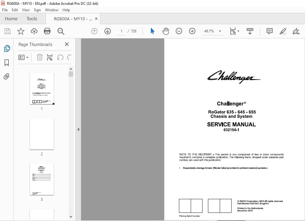Open the Attachments paperclip panel

(7, 76)
